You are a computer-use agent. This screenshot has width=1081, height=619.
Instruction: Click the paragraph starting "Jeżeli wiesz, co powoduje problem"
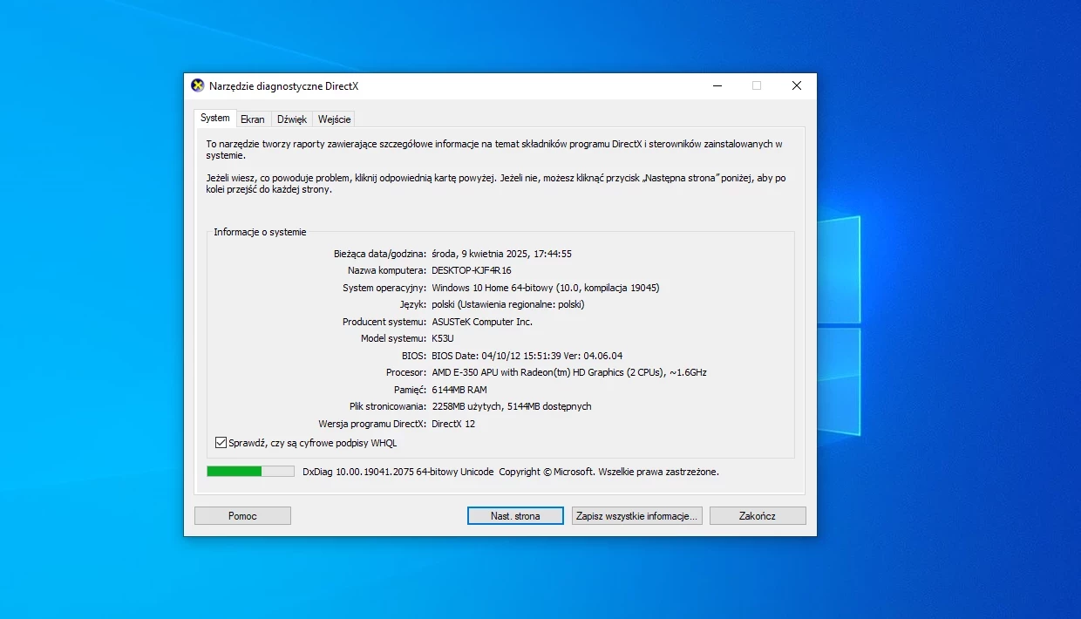click(x=496, y=183)
